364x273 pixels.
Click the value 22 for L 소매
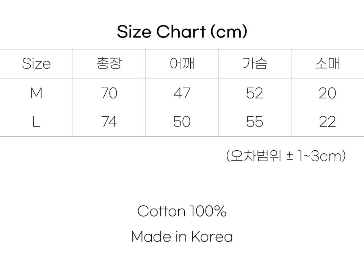(327, 122)
